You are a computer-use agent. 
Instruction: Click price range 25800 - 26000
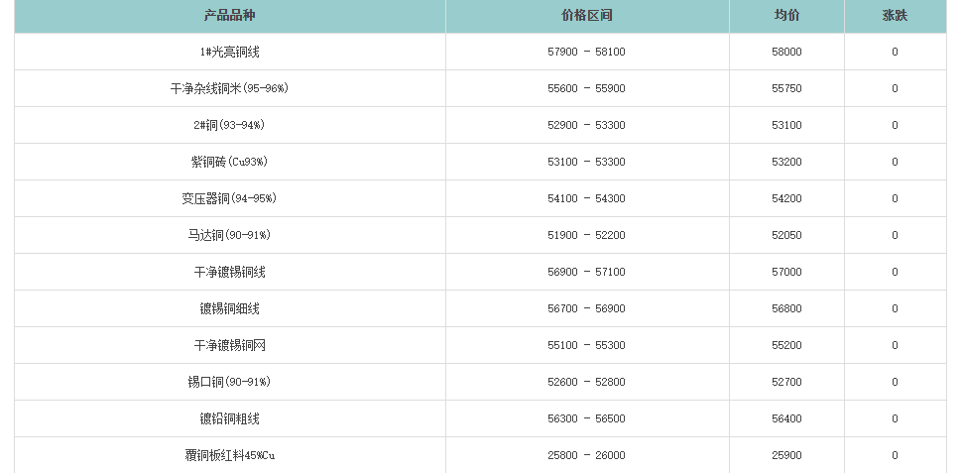coord(586,455)
